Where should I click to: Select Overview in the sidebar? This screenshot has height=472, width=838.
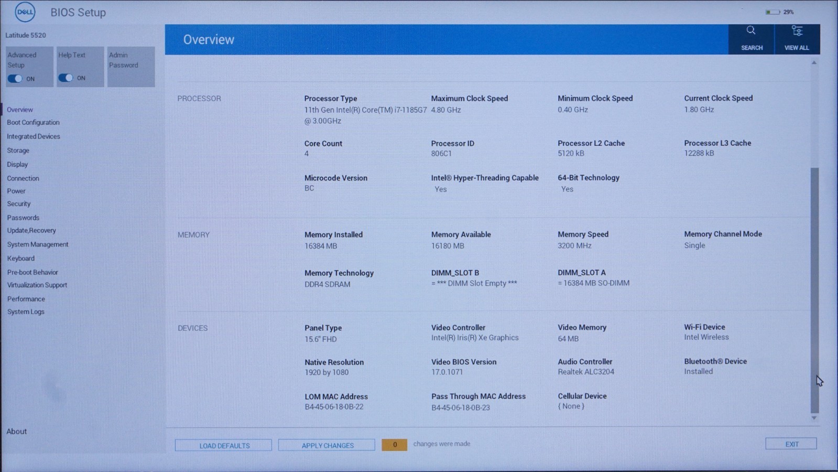tap(20, 110)
